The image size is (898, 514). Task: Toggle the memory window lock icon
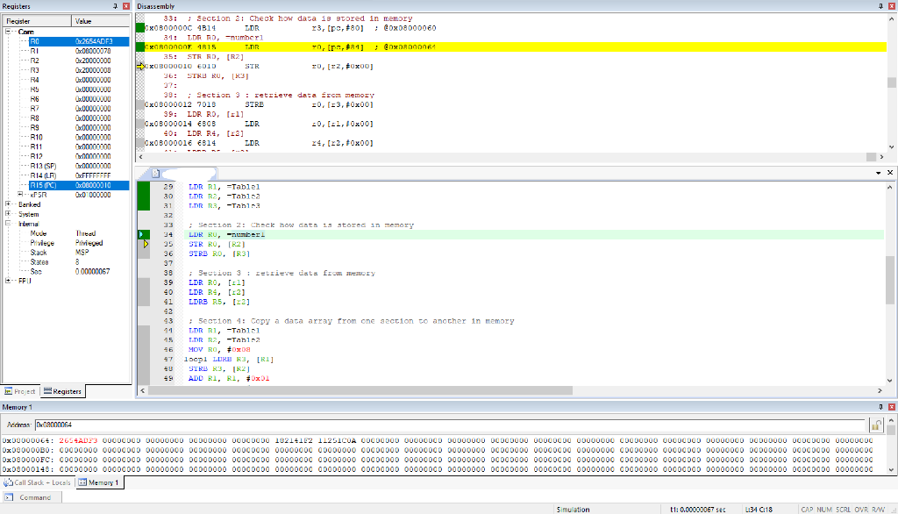[x=876, y=425]
